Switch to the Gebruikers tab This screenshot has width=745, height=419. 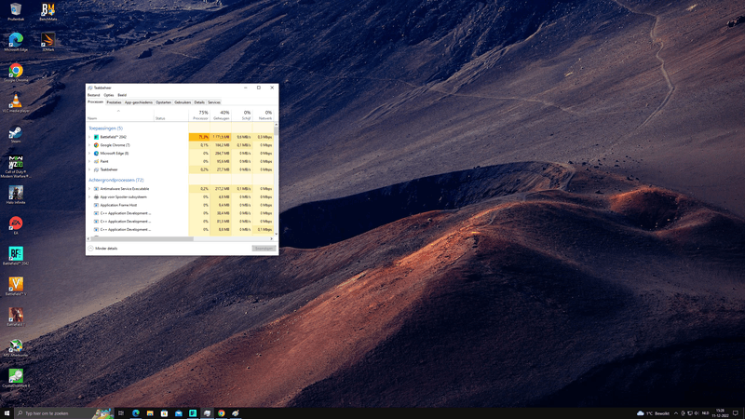click(x=183, y=102)
